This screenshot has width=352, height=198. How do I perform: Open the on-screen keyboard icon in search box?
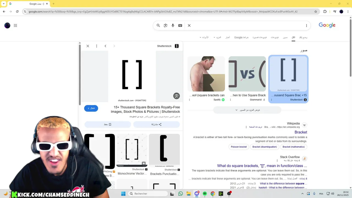180,25
